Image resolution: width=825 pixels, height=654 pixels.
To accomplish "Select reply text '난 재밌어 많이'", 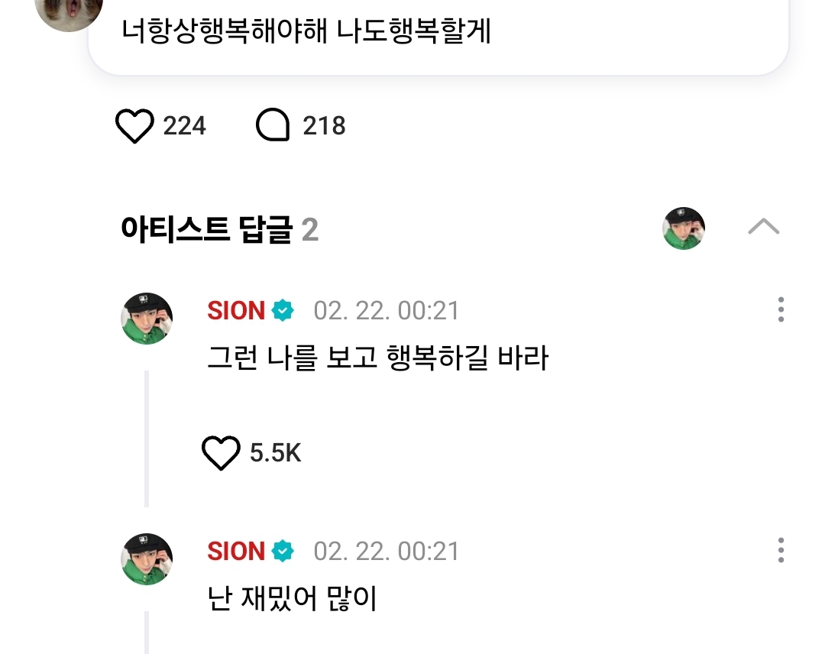I will (x=293, y=599).
